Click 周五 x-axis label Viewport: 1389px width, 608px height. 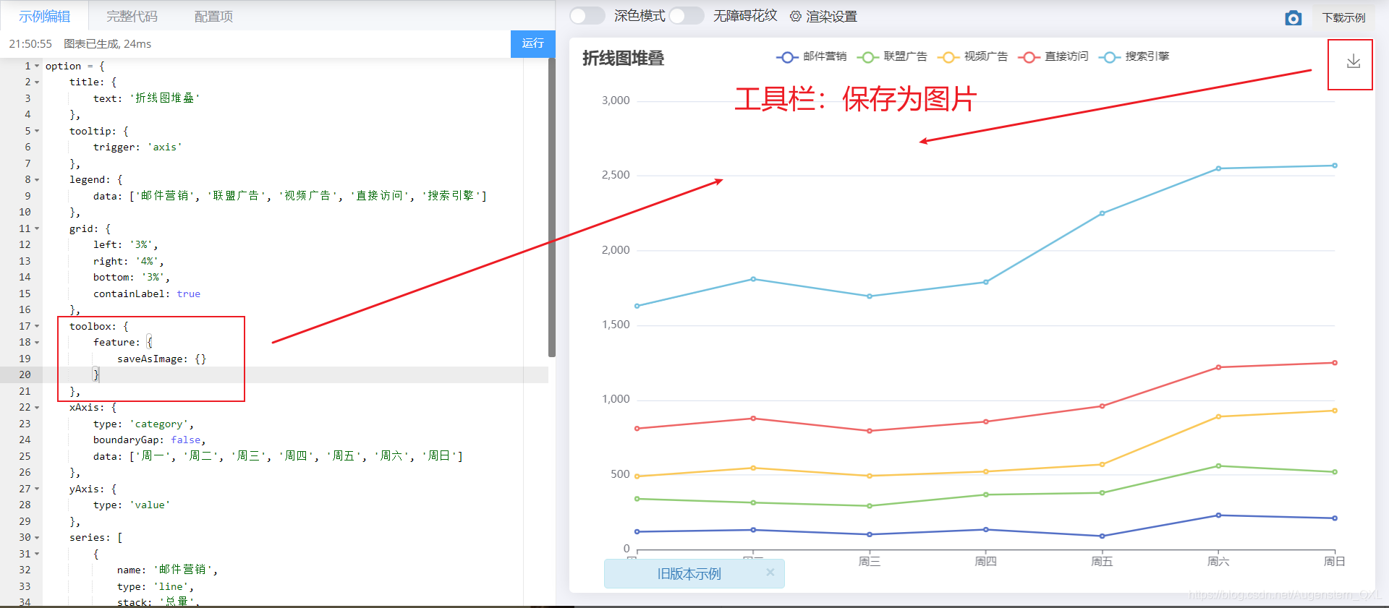click(x=1102, y=561)
